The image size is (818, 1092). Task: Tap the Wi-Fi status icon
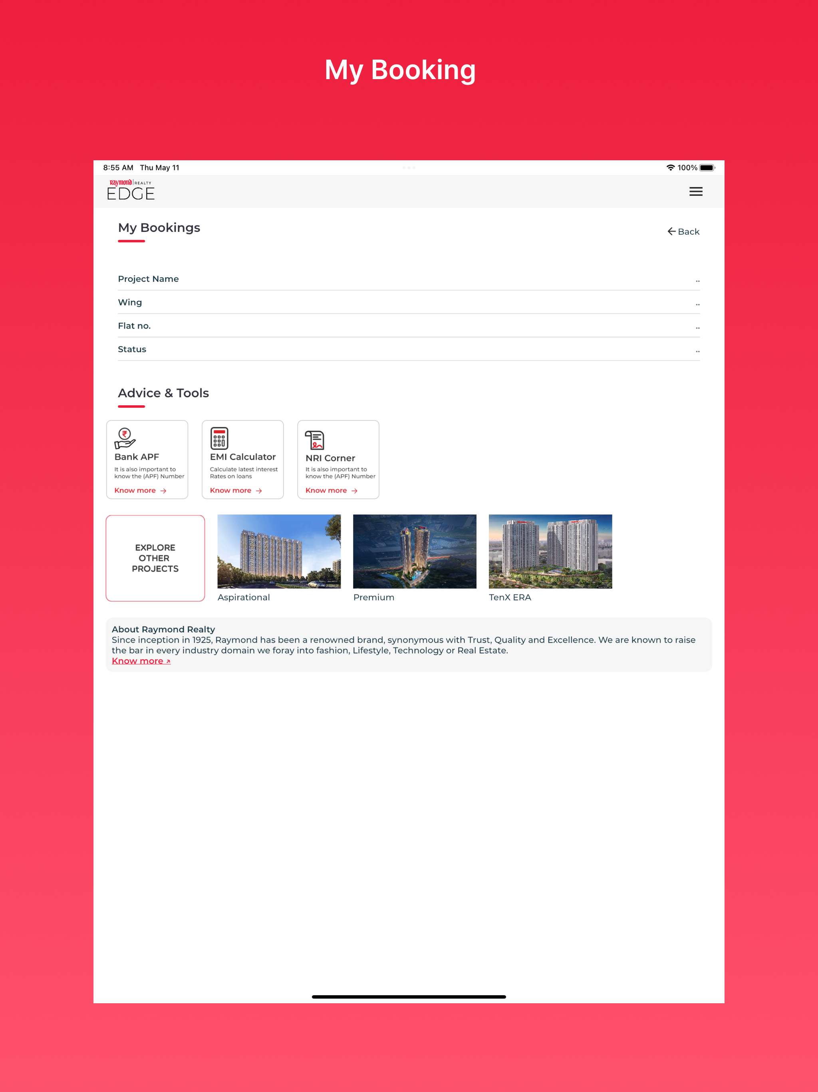671,168
